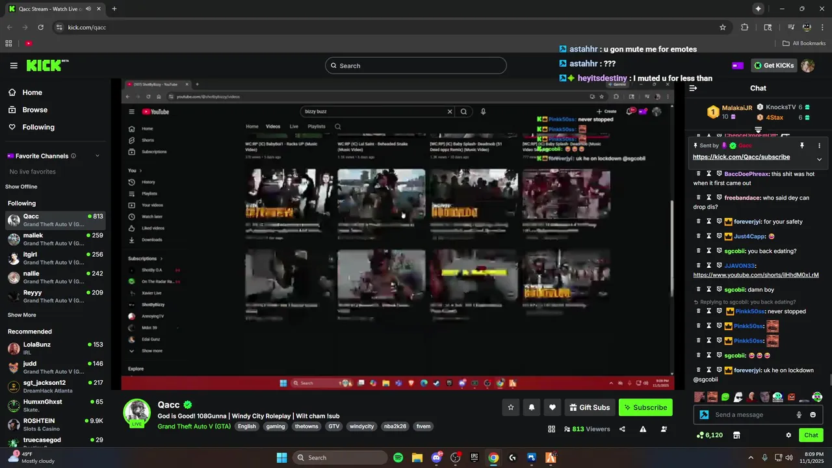Open maliek channel in Following list

[x=55, y=239]
